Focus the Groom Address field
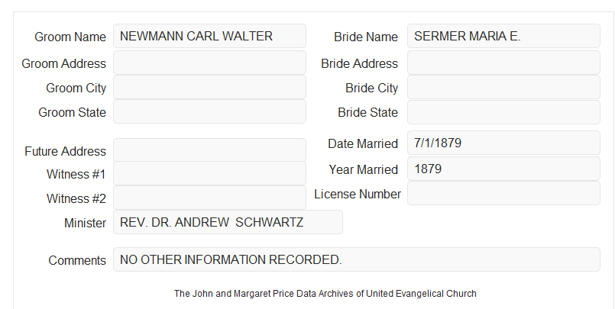 click(x=209, y=63)
